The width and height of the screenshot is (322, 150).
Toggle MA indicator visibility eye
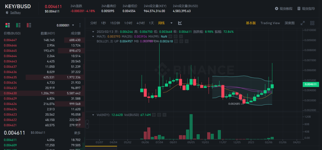coord(170,37)
